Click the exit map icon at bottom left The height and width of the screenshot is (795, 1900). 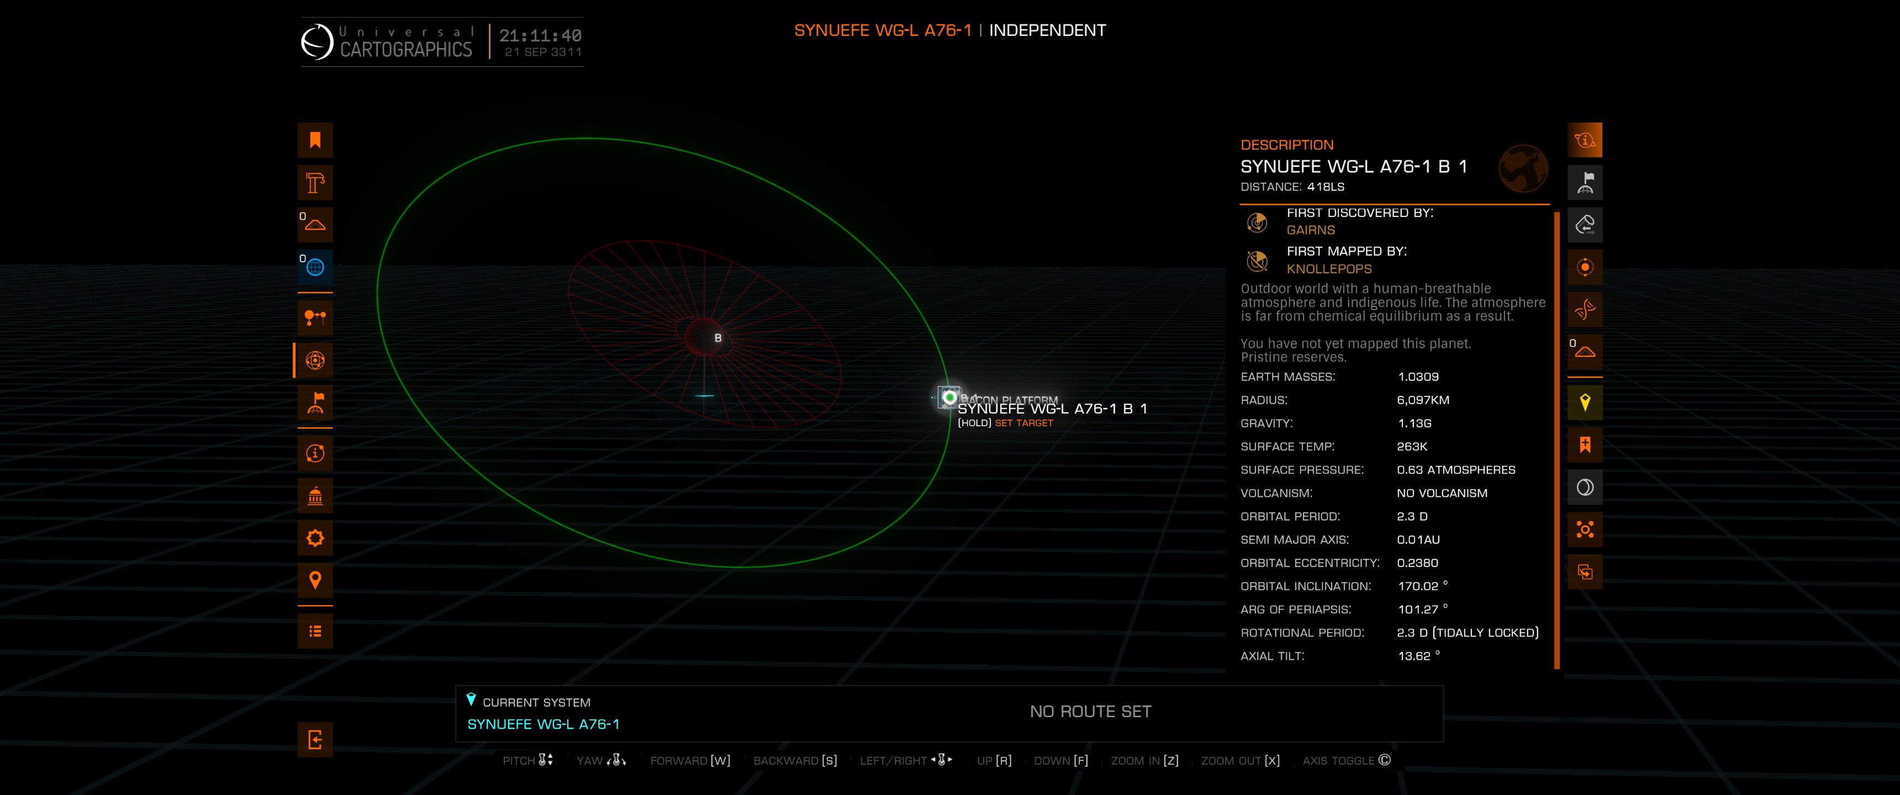(315, 740)
